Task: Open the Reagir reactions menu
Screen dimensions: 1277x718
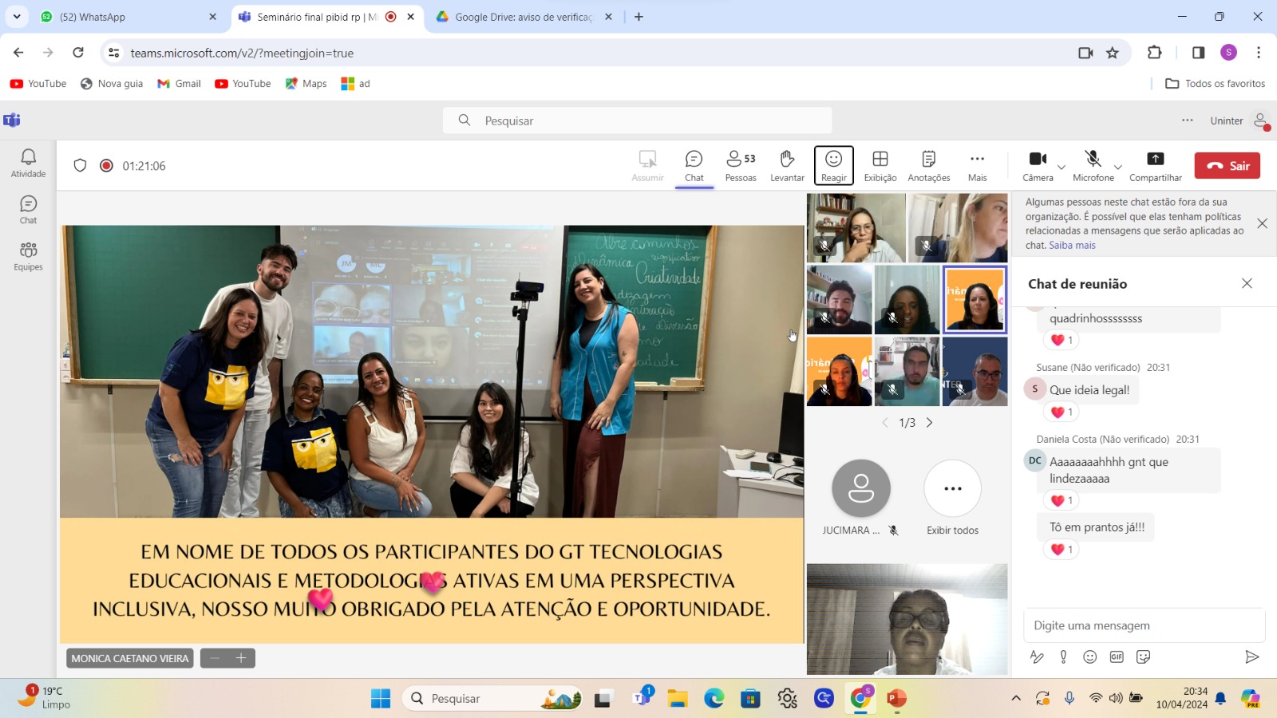Action: pos(833,165)
